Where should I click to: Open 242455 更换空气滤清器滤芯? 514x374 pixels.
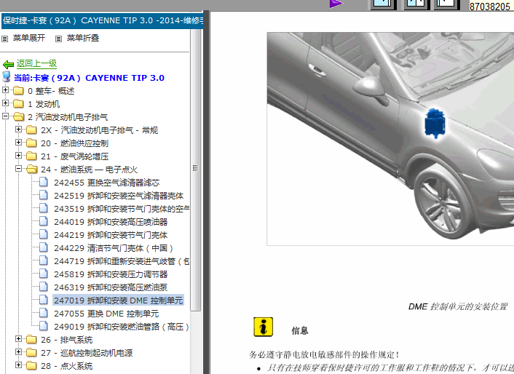(x=106, y=183)
